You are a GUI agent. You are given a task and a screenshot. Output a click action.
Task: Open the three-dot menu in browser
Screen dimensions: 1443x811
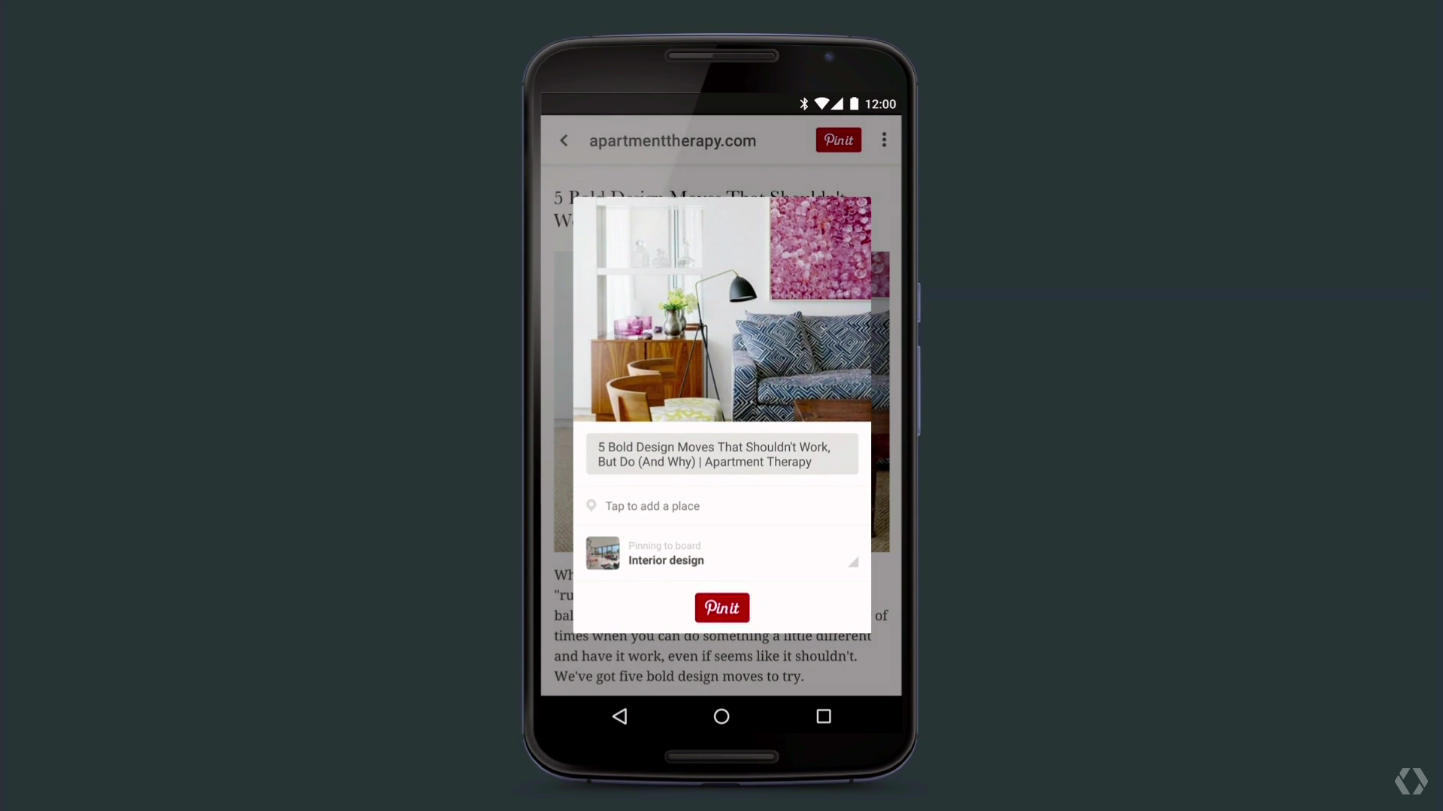(884, 140)
